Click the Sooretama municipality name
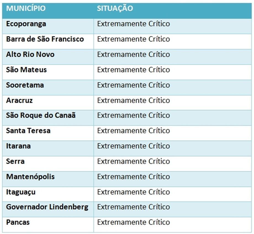Viewport: 254px width, 234px height. click(25, 85)
